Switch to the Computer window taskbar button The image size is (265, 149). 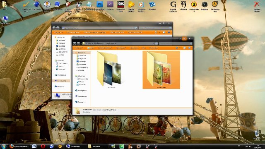[76, 146]
